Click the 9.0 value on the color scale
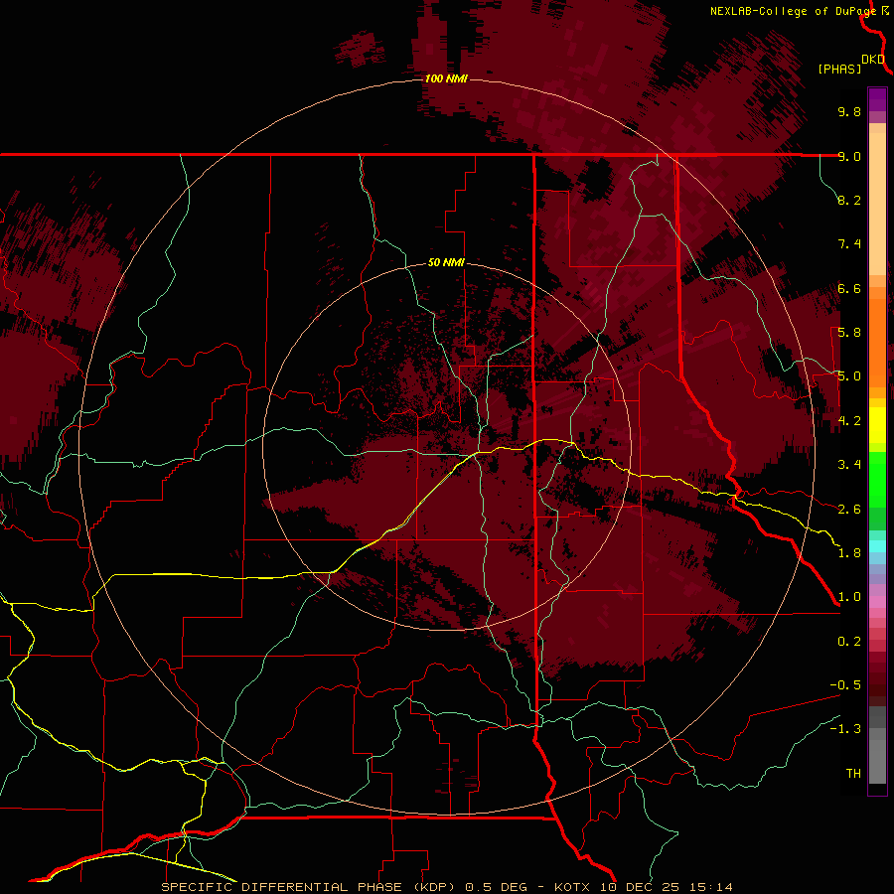 click(x=849, y=156)
